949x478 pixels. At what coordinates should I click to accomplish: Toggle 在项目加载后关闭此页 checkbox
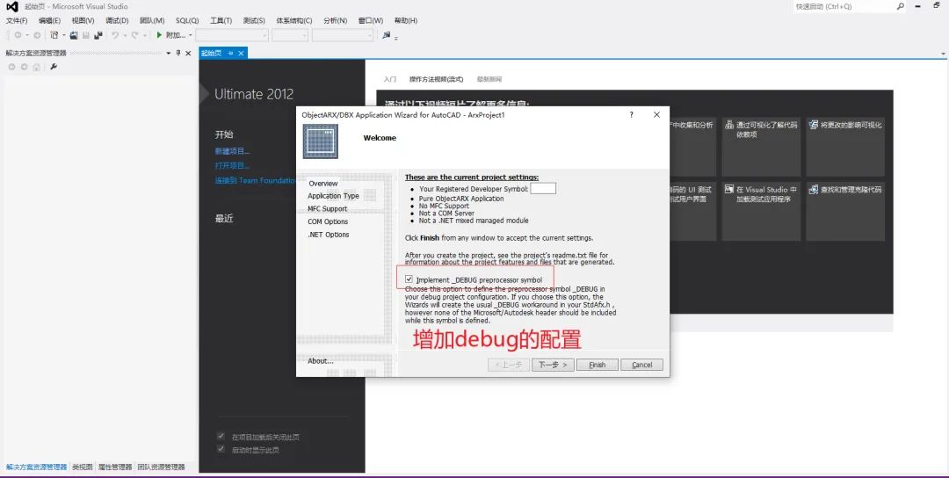221,437
